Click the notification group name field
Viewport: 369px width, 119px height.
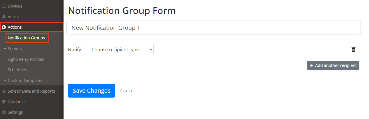[213, 28]
